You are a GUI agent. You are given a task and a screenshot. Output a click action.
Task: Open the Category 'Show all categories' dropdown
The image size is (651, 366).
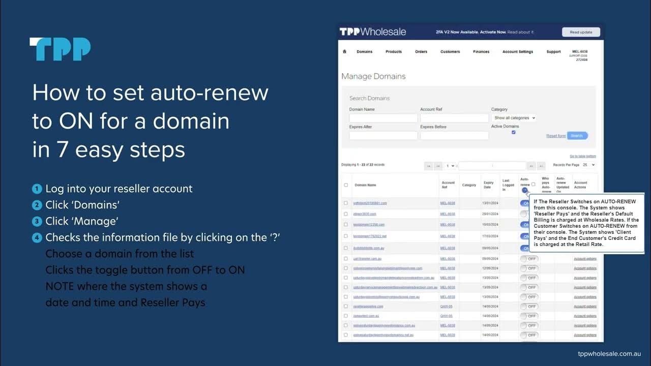(x=514, y=118)
